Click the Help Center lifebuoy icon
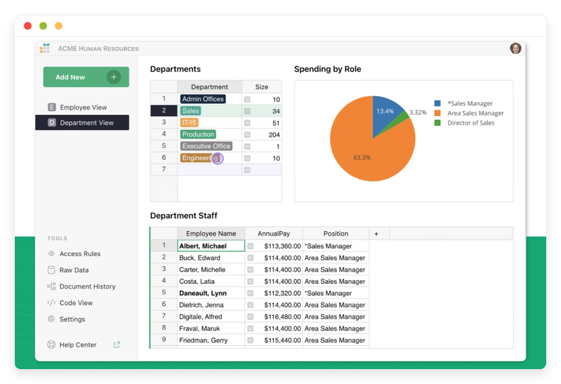This screenshot has height=384, width=561. click(x=52, y=345)
